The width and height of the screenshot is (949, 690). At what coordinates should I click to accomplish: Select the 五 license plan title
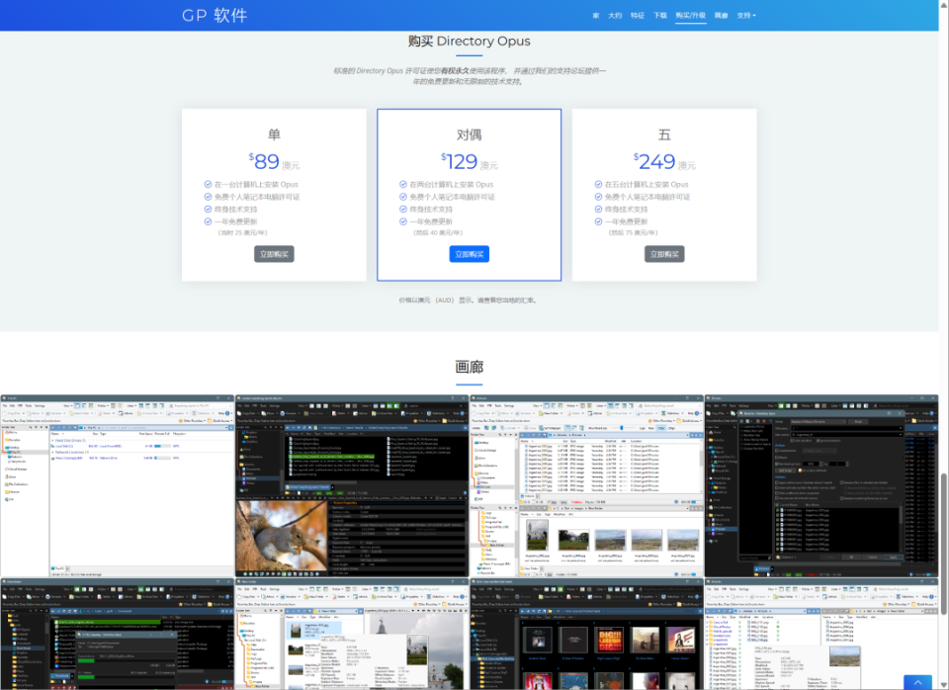[664, 134]
